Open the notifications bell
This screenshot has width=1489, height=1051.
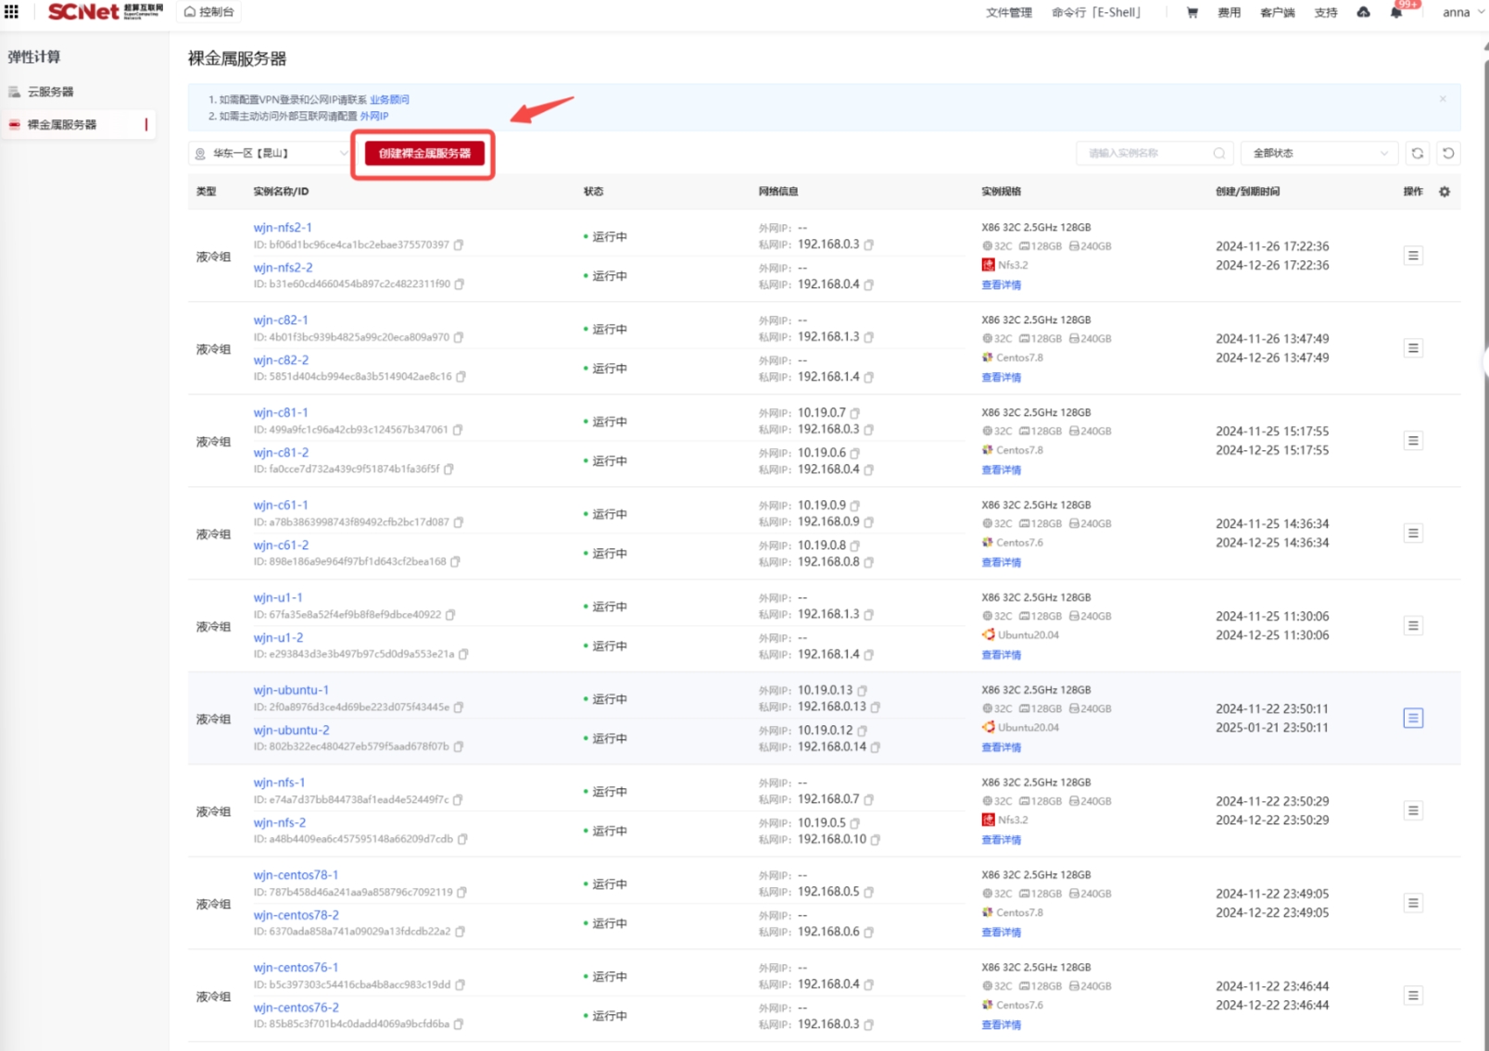tap(1396, 12)
